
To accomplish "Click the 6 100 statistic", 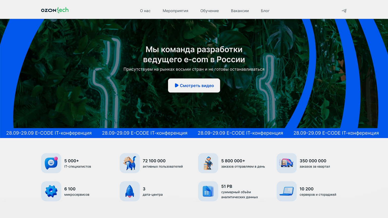I will click(x=70, y=189).
